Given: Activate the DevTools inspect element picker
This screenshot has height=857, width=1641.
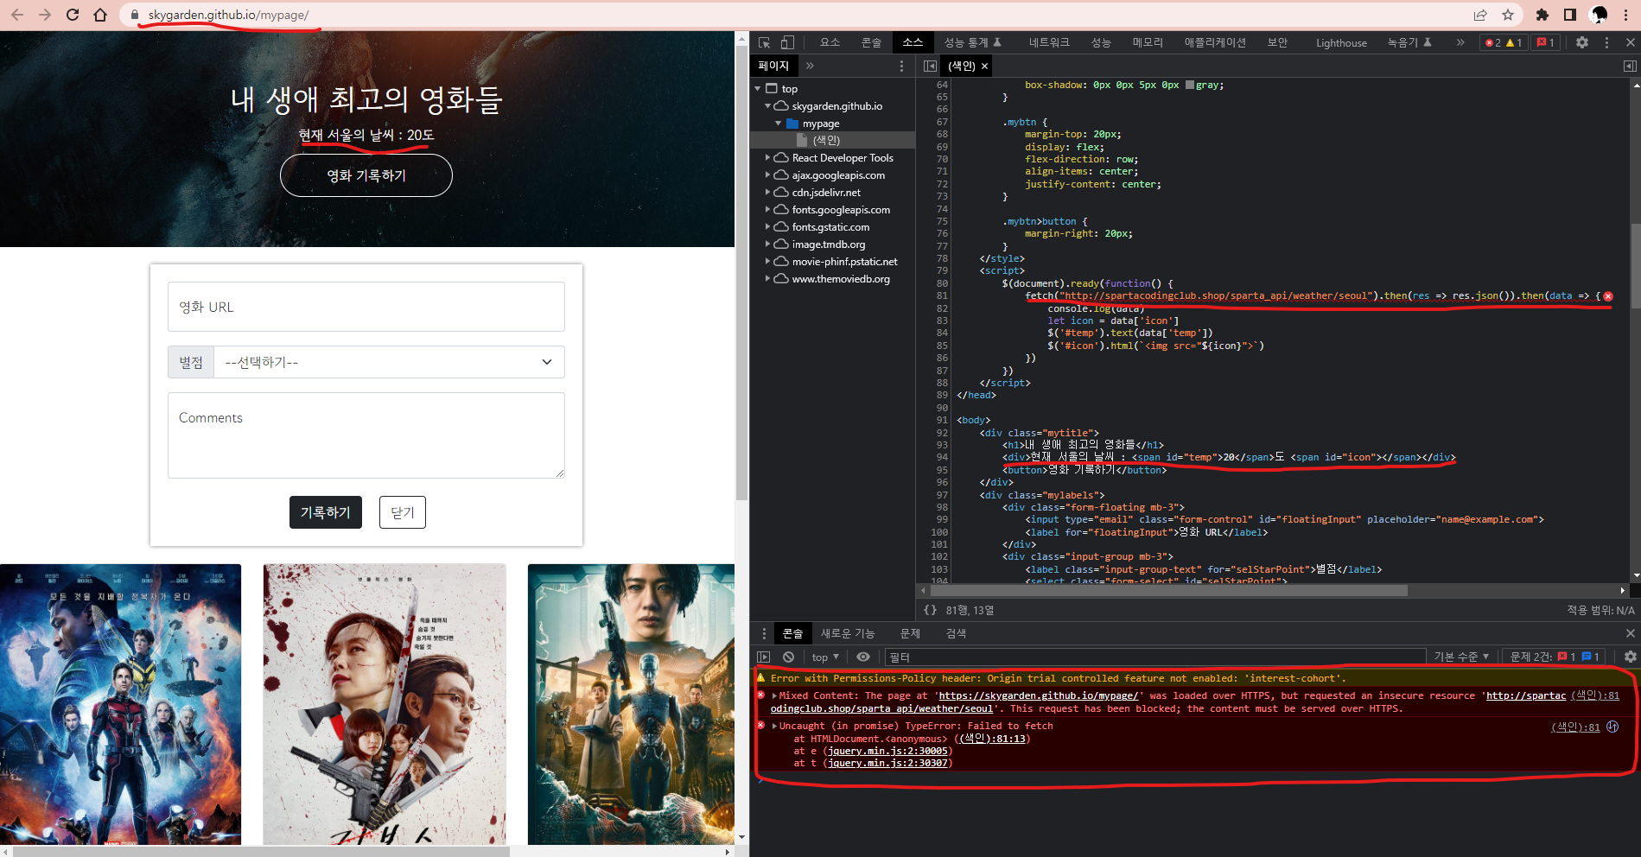Looking at the screenshot, I should tap(764, 42).
